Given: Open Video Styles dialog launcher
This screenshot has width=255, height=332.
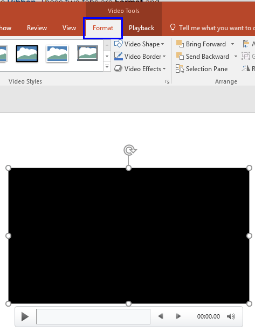Looking at the screenshot, I should tap(167, 82).
